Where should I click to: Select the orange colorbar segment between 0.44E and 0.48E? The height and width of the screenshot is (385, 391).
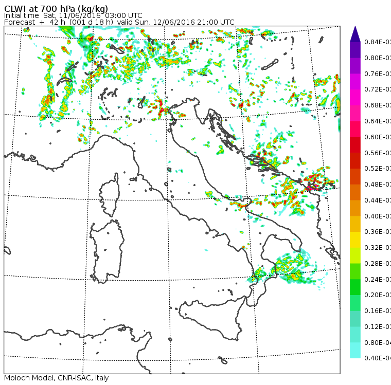tap(355, 192)
